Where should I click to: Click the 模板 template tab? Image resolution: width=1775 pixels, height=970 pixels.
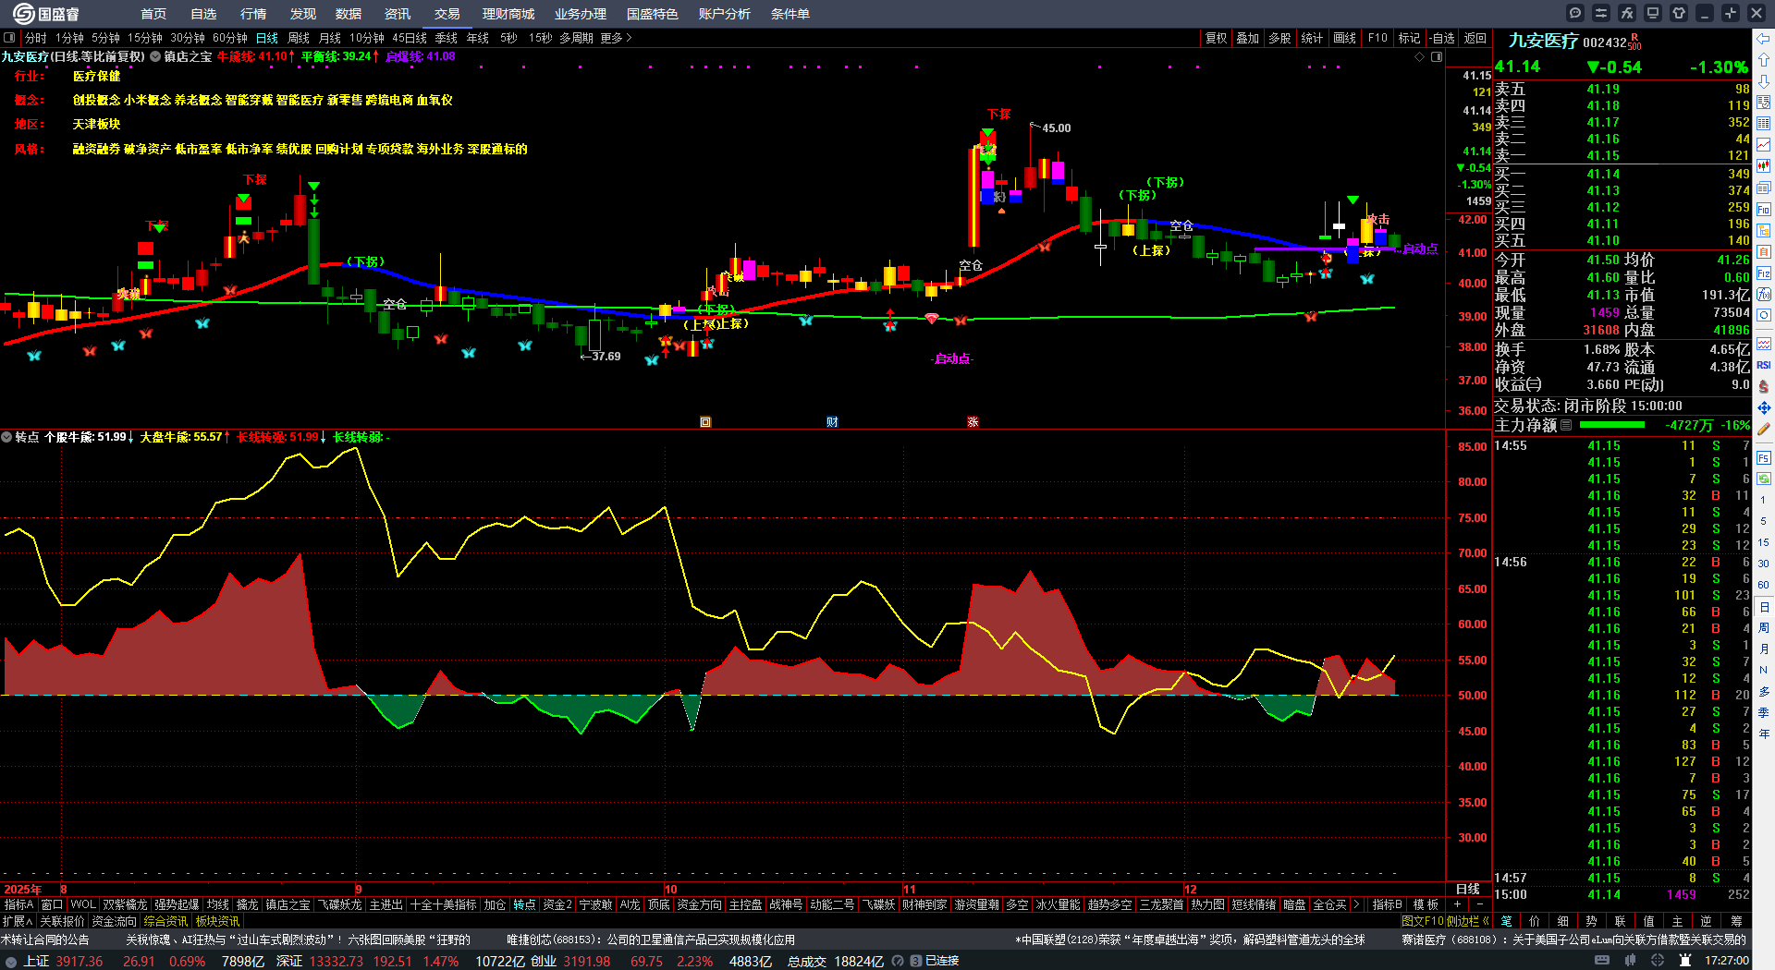pyautogui.click(x=1426, y=904)
